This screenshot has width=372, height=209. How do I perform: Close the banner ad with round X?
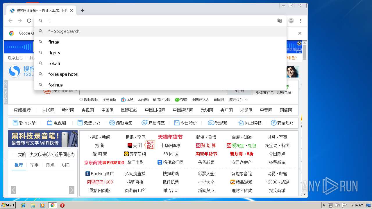[299, 43]
